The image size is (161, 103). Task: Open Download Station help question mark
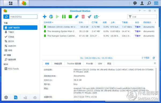[x=140, y=11]
